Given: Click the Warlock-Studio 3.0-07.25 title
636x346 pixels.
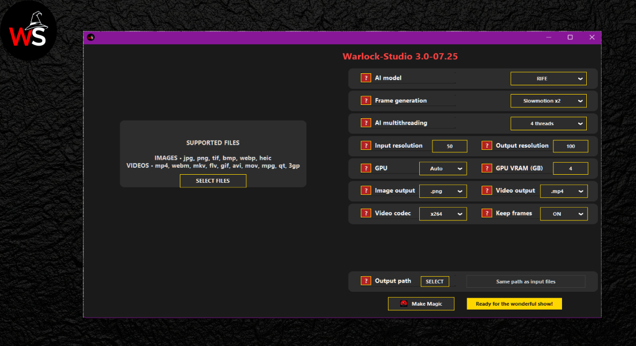Looking at the screenshot, I should tap(400, 57).
